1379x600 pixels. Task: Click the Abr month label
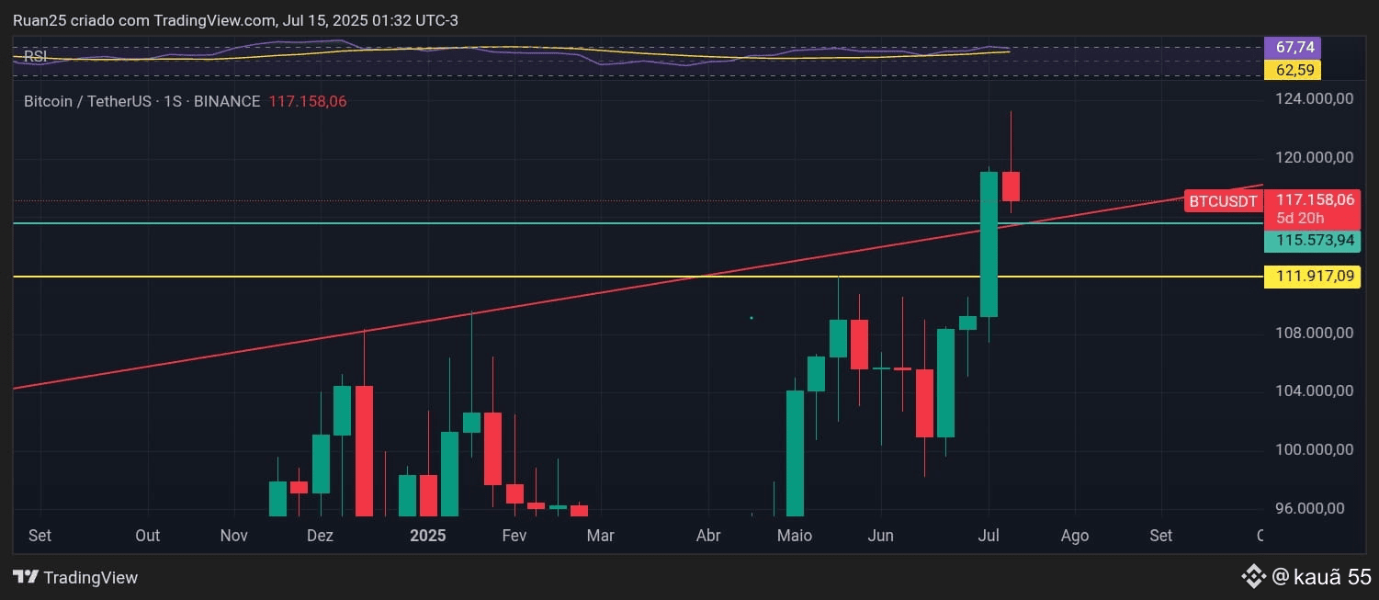click(x=708, y=536)
